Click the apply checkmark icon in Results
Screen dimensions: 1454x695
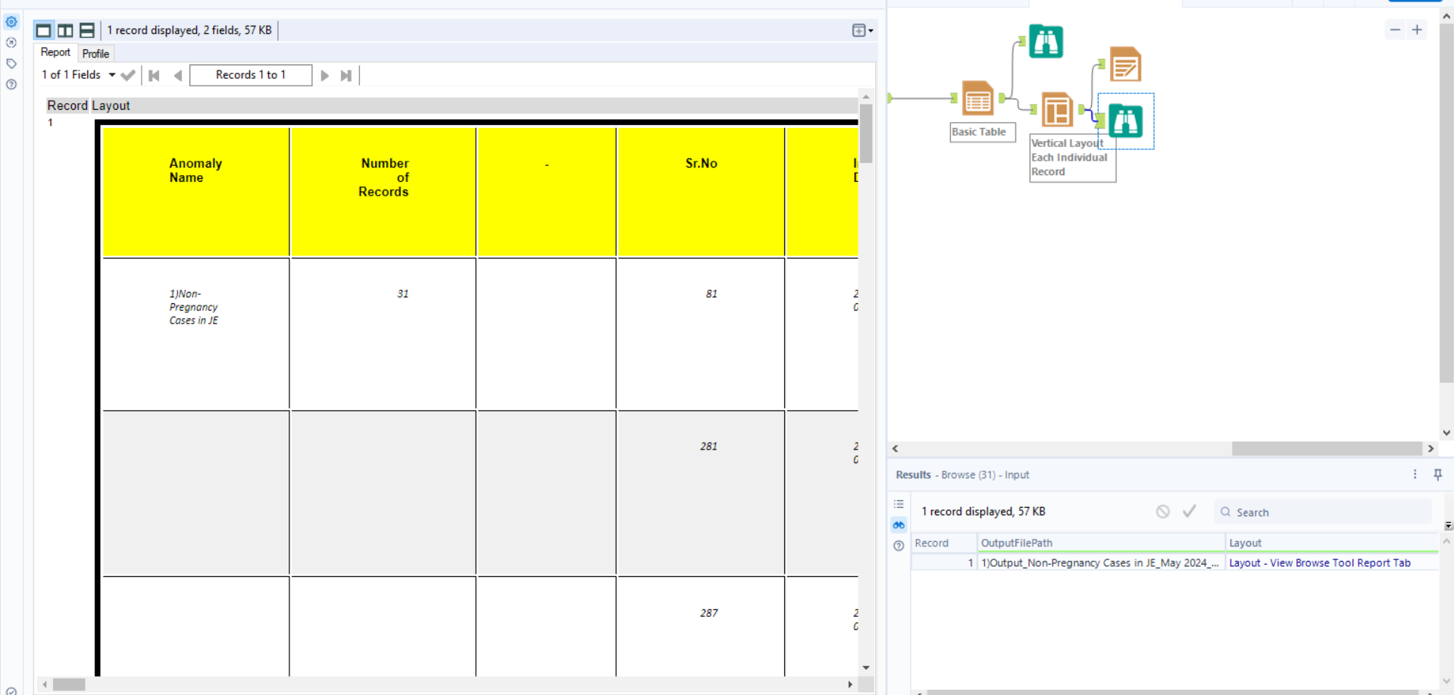click(1190, 512)
